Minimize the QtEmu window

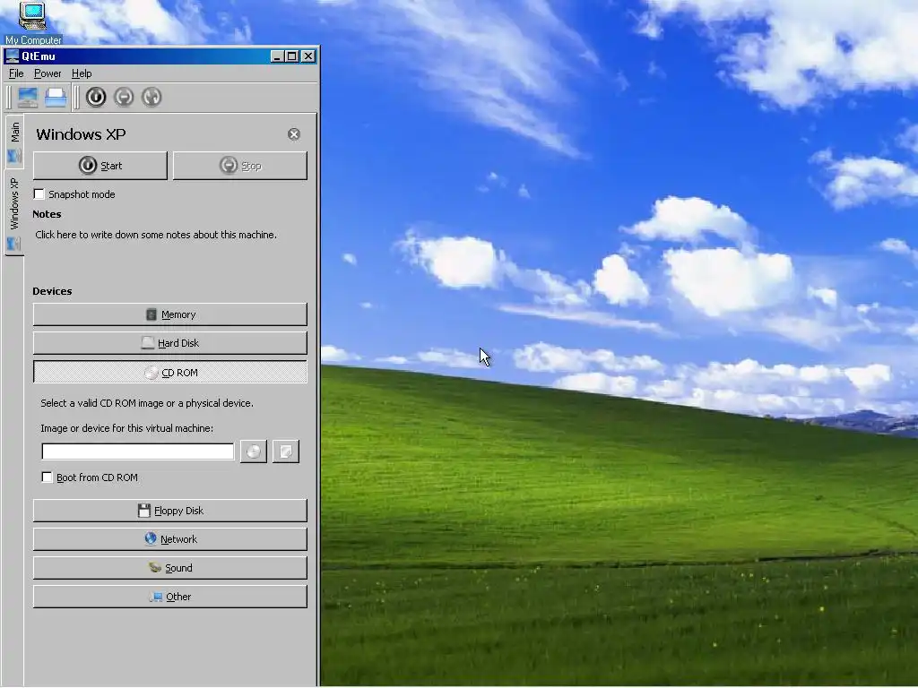[x=278, y=56]
